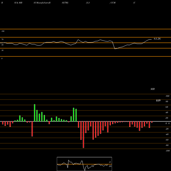Click the '(5,5' header text
This screenshot has width=171, height=171.
click(x=88, y=3)
